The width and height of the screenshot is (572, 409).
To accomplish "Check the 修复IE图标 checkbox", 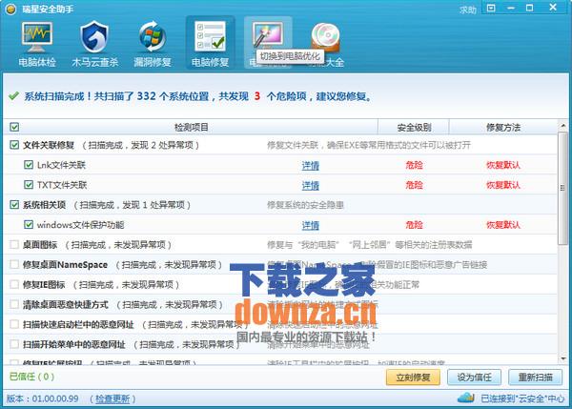I will (14, 284).
